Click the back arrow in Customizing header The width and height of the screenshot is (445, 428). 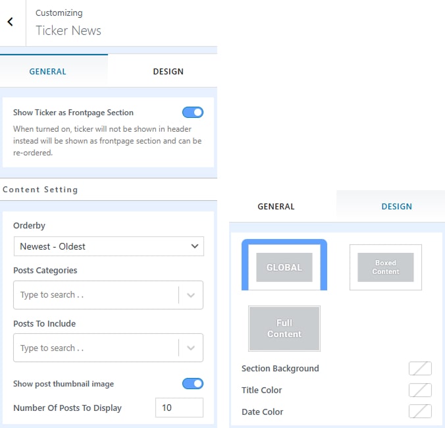pyautogui.click(x=10, y=22)
